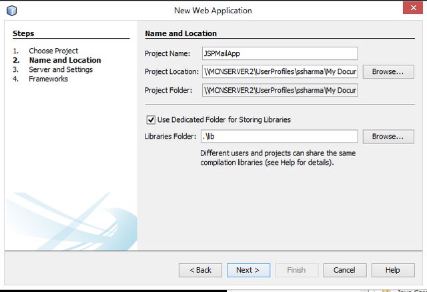The height and width of the screenshot is (292, 427).
Task: Click the Steps heading
Action: [23, 33]
